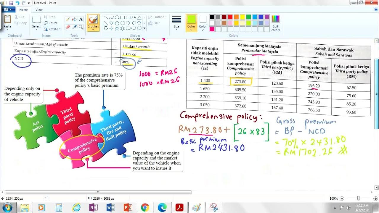Click the Undo arrow in title bar
The height and width of the screenshot is (213, 379).
click(x=17, y=3)
